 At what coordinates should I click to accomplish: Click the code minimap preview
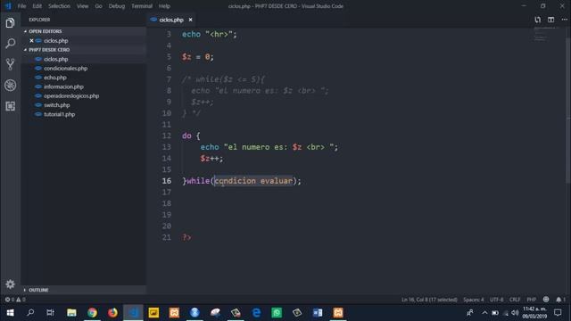tap(545, 34)
